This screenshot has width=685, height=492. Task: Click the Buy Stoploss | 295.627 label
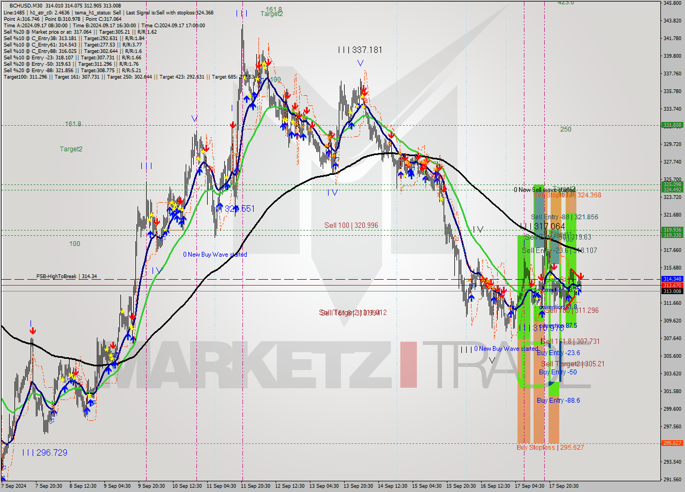(x=550, y=447)
